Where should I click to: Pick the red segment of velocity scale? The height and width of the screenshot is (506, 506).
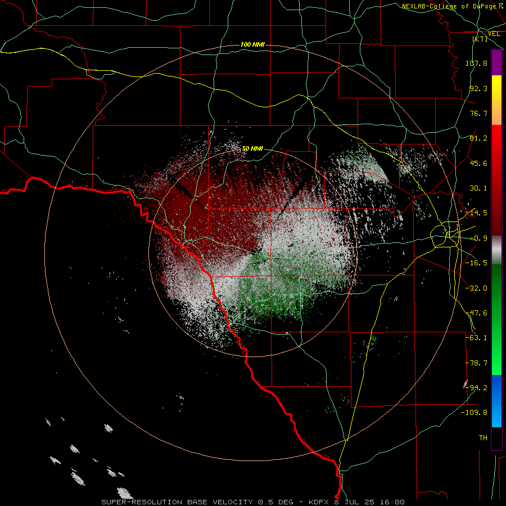click(x=496, y=180)
